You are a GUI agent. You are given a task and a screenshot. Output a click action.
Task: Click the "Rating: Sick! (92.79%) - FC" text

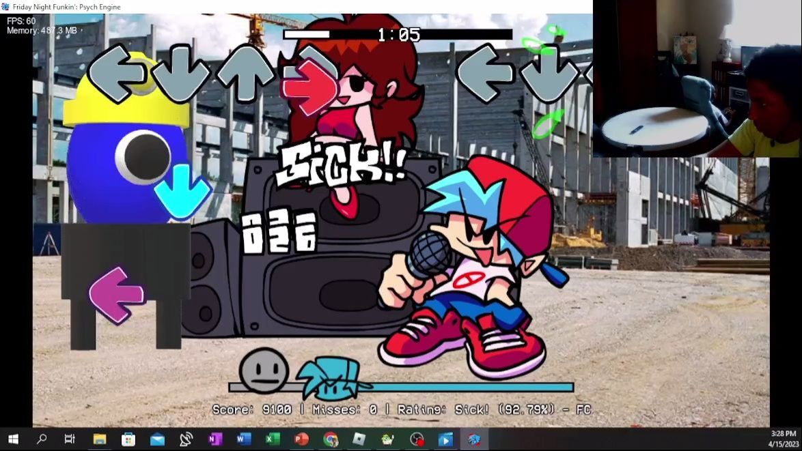[495, 409]
